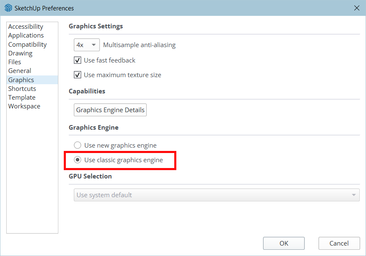Click the Graphics Engine Details button

110,110
